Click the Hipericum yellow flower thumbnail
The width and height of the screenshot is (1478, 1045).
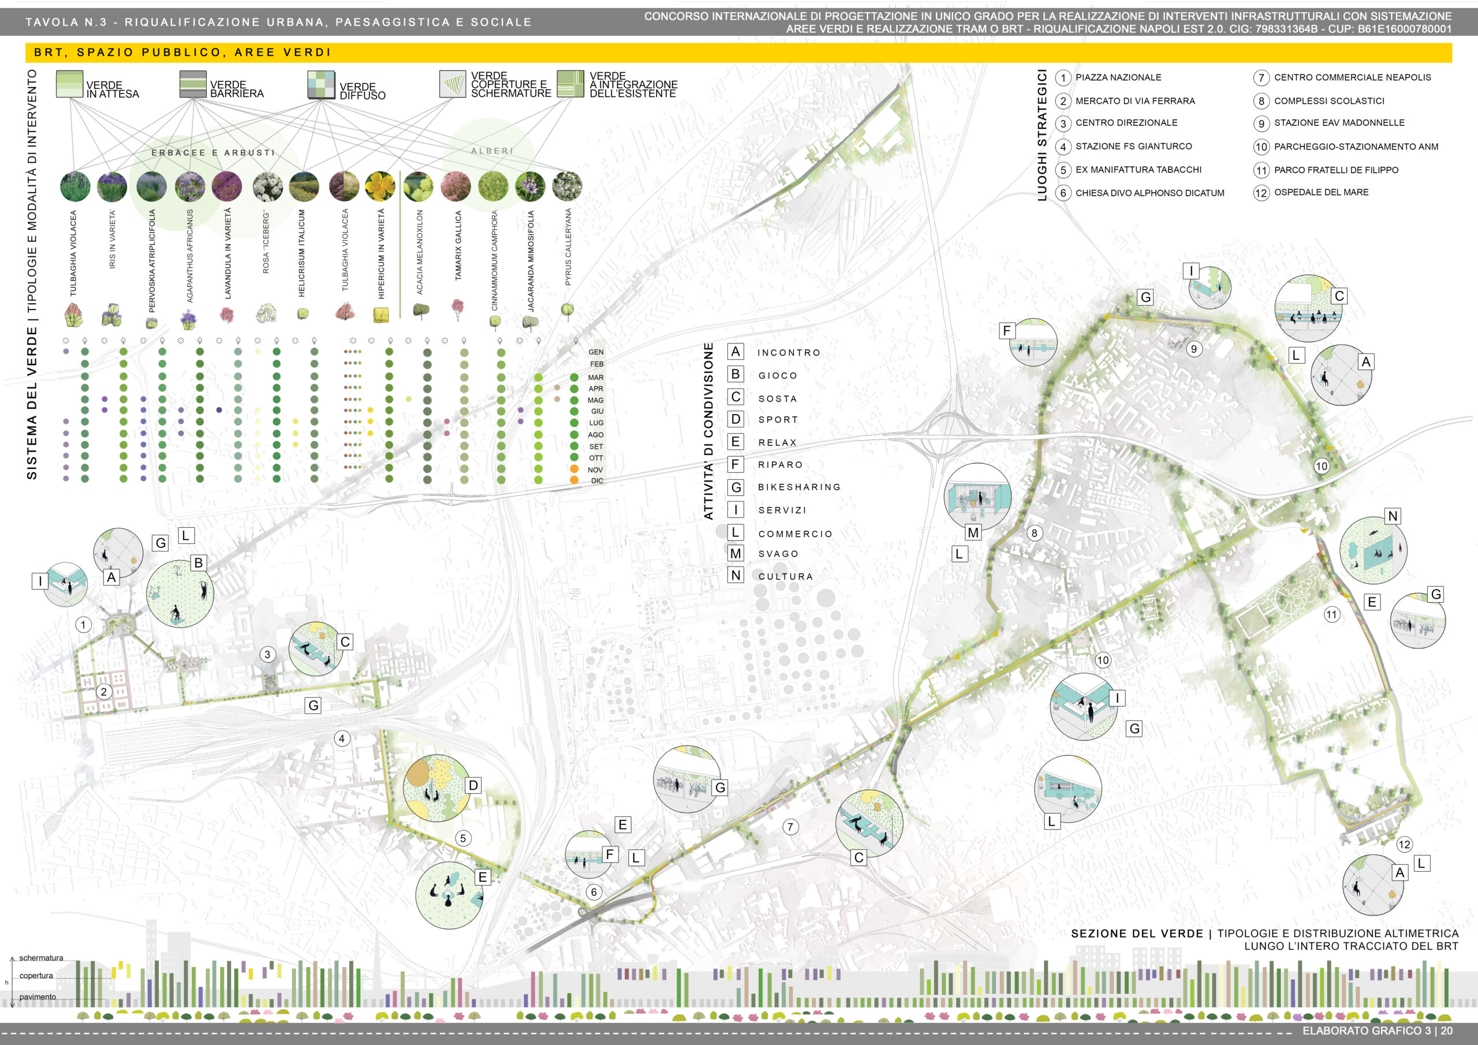coord(380,186)
